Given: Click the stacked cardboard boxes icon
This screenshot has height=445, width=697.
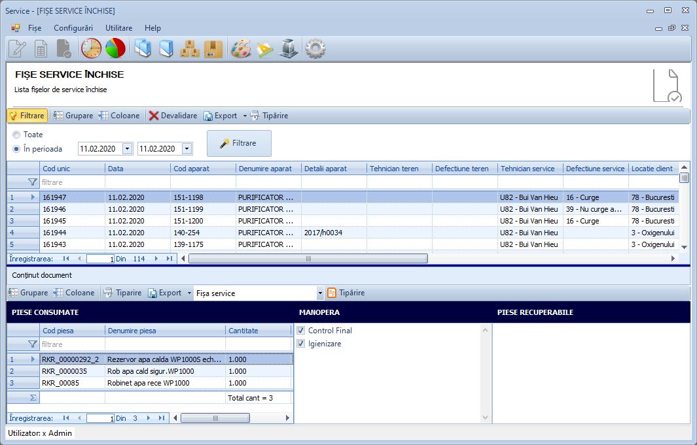Looking at the screenshot, I should [190, 48].
